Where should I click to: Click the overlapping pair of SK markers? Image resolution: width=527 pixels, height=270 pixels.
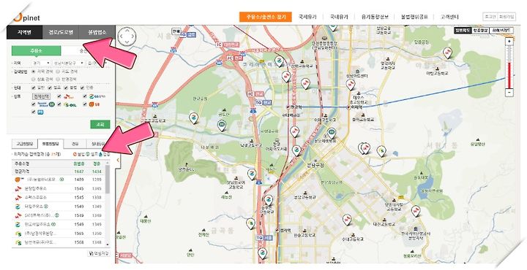click(x=364, y=148)
